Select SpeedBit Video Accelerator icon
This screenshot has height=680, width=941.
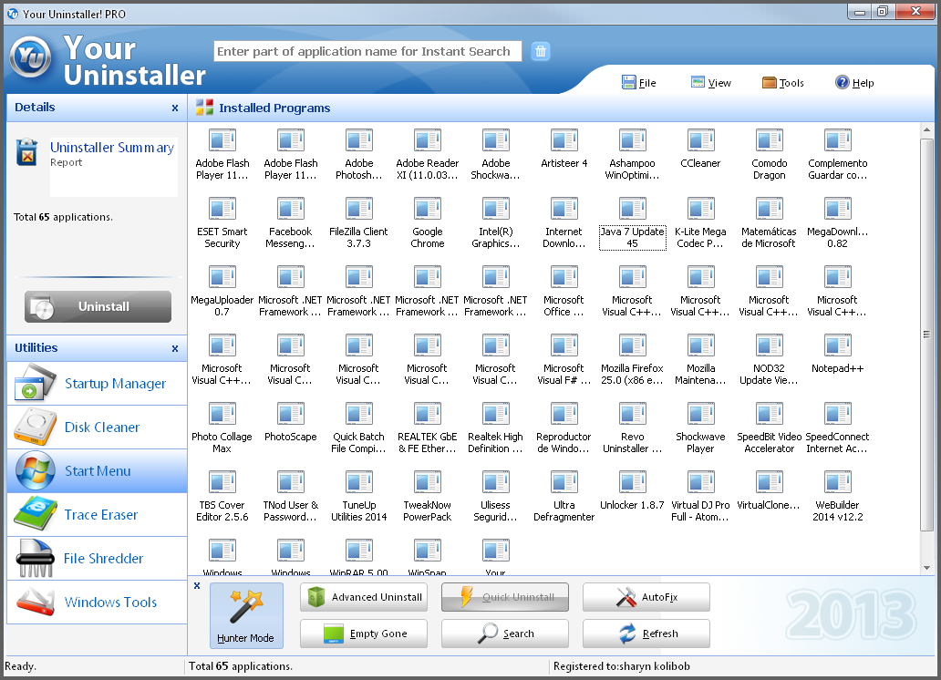coord(769,415)
